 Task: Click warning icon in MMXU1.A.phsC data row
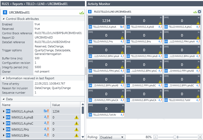click(x=77, y=123)
